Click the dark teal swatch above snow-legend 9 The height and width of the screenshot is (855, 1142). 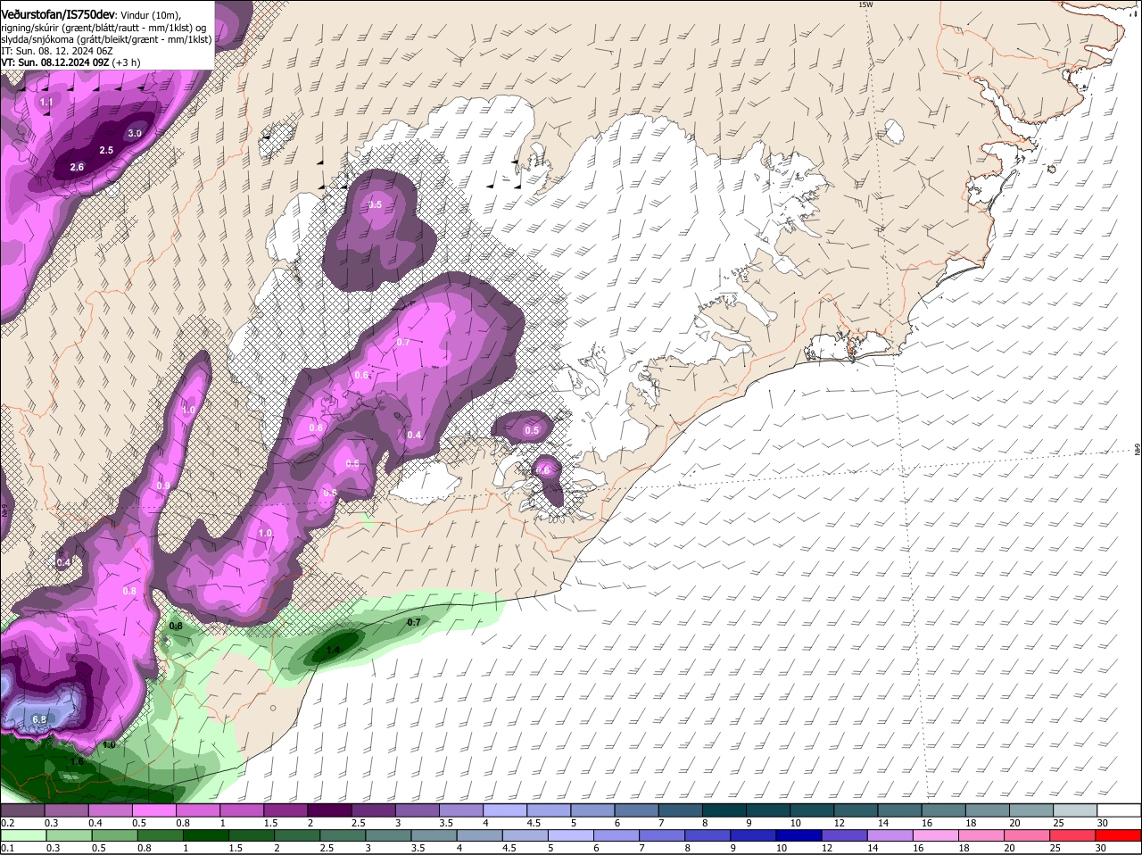click(x=768, y=810)
